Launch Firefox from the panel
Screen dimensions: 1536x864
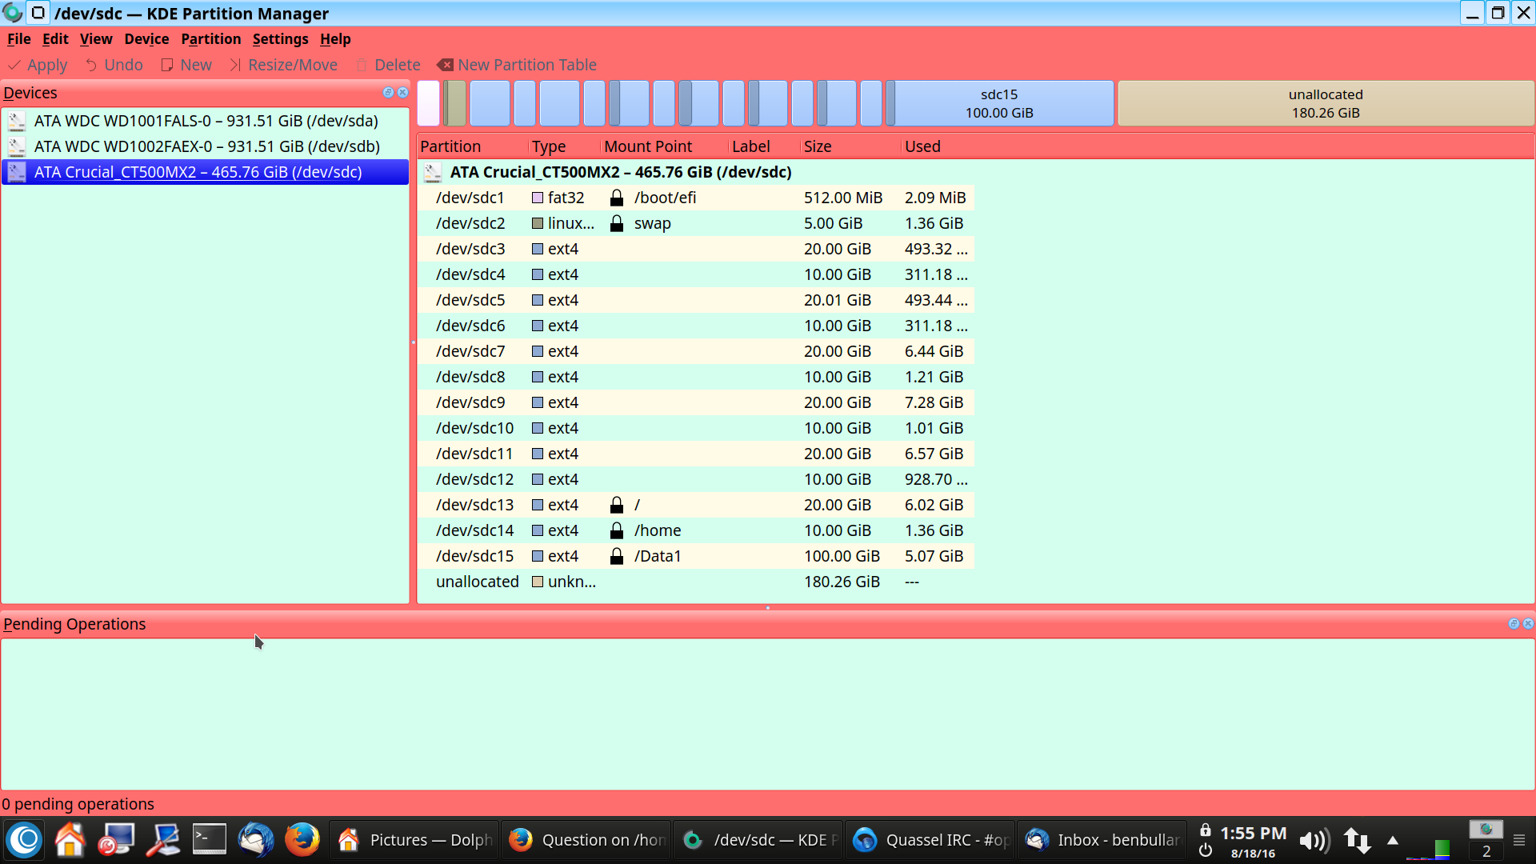302,839
